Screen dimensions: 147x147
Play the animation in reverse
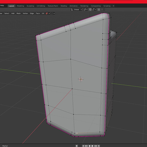pyautogui.click(x=89, y=146)
